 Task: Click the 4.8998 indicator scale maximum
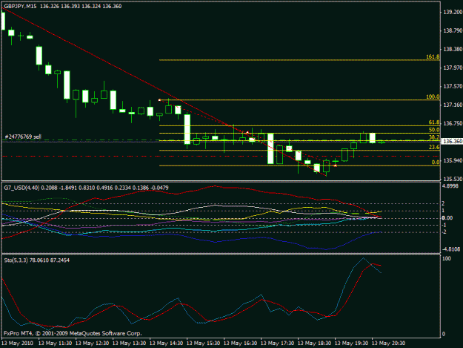click(450, 186)
